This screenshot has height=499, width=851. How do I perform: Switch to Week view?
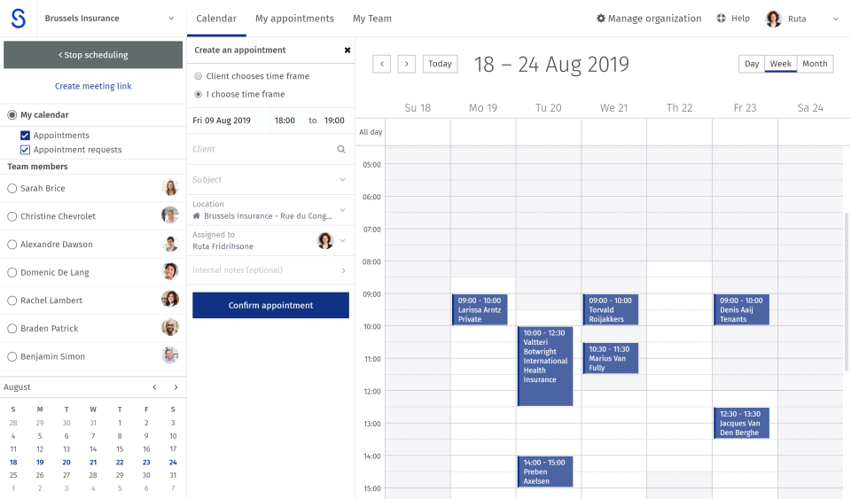(x=780, y=64)
